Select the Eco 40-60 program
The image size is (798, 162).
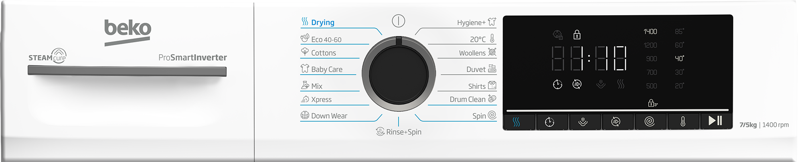coord(326,40)
